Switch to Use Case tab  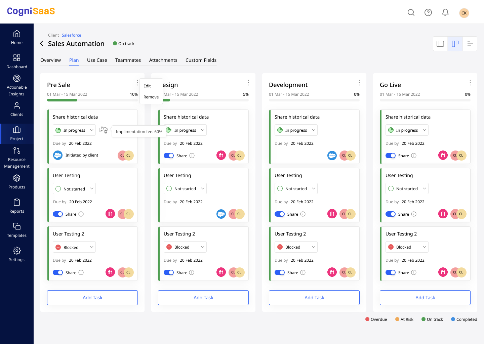point(97,60)
